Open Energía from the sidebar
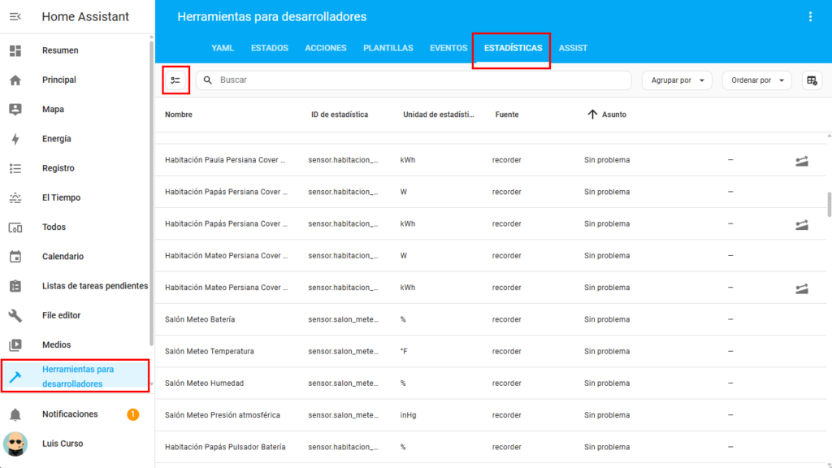 (57, 139)
